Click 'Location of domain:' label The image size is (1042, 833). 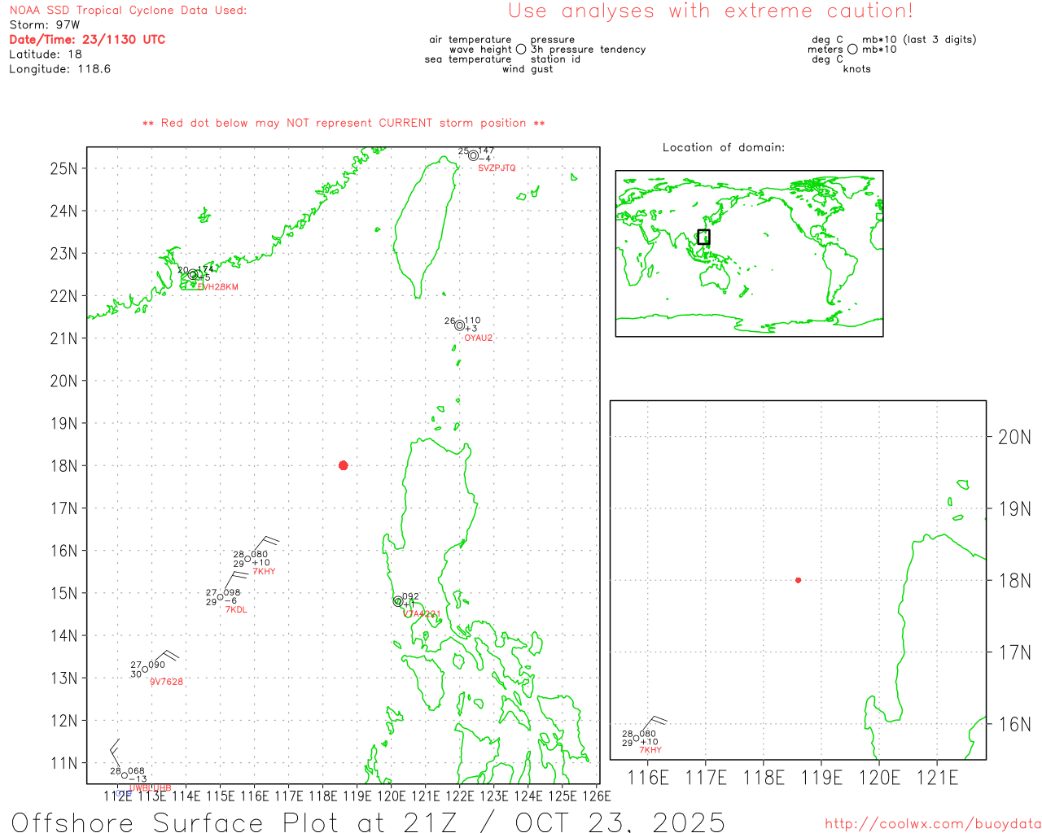pos(724,147)
